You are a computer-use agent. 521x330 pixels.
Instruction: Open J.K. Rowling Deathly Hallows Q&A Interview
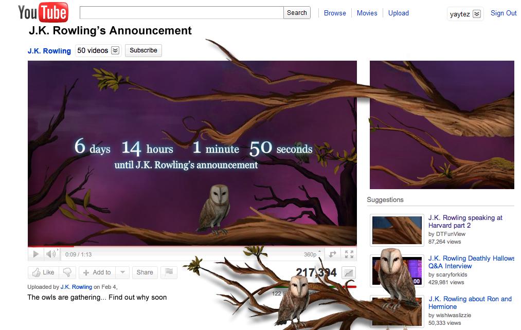[471, 262]
